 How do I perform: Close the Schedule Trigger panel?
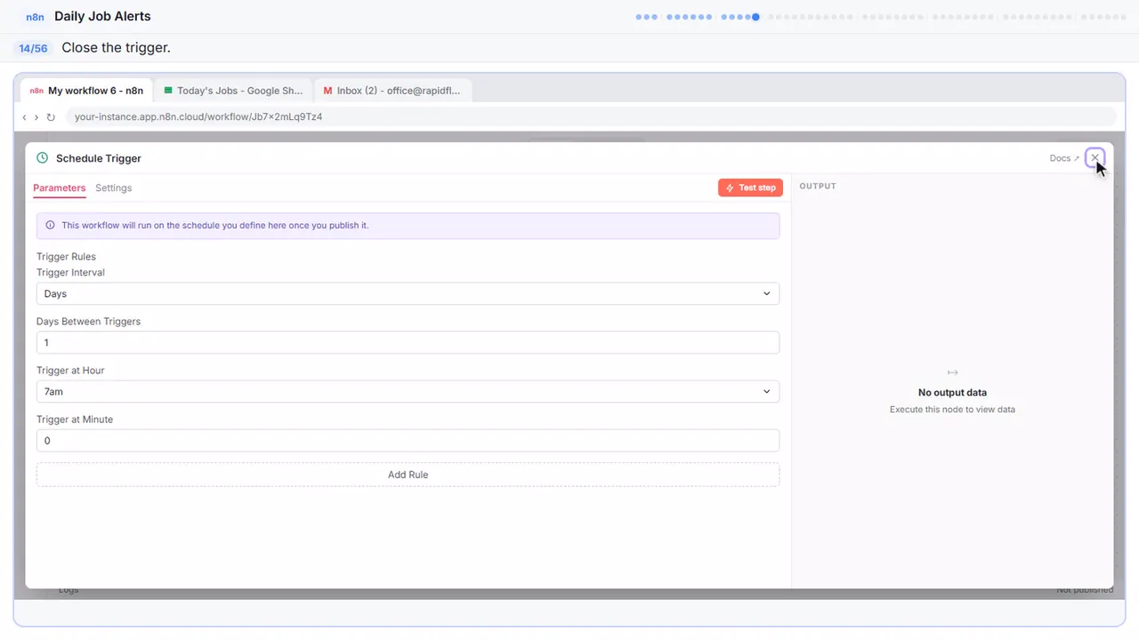click(1095, 158)
